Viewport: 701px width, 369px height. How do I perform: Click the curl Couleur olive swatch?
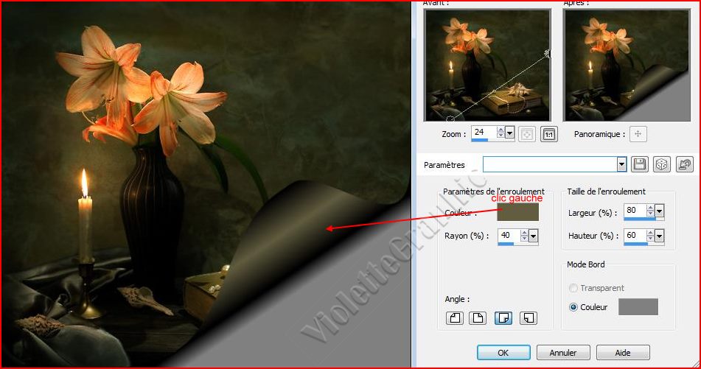pos(517,212)
